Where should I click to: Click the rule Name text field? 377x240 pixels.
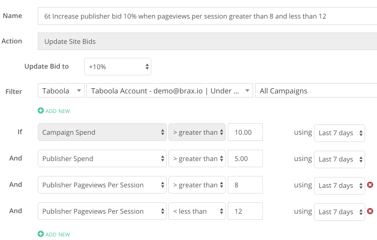coord(207,16)
